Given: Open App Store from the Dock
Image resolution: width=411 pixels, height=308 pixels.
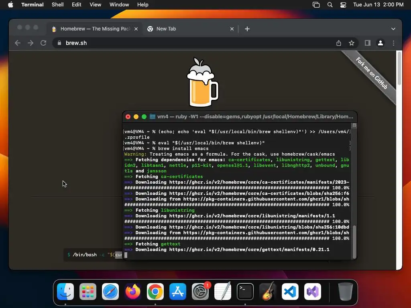Looking at the screenshot, I should pyautogui.click(x=178, y=292).
